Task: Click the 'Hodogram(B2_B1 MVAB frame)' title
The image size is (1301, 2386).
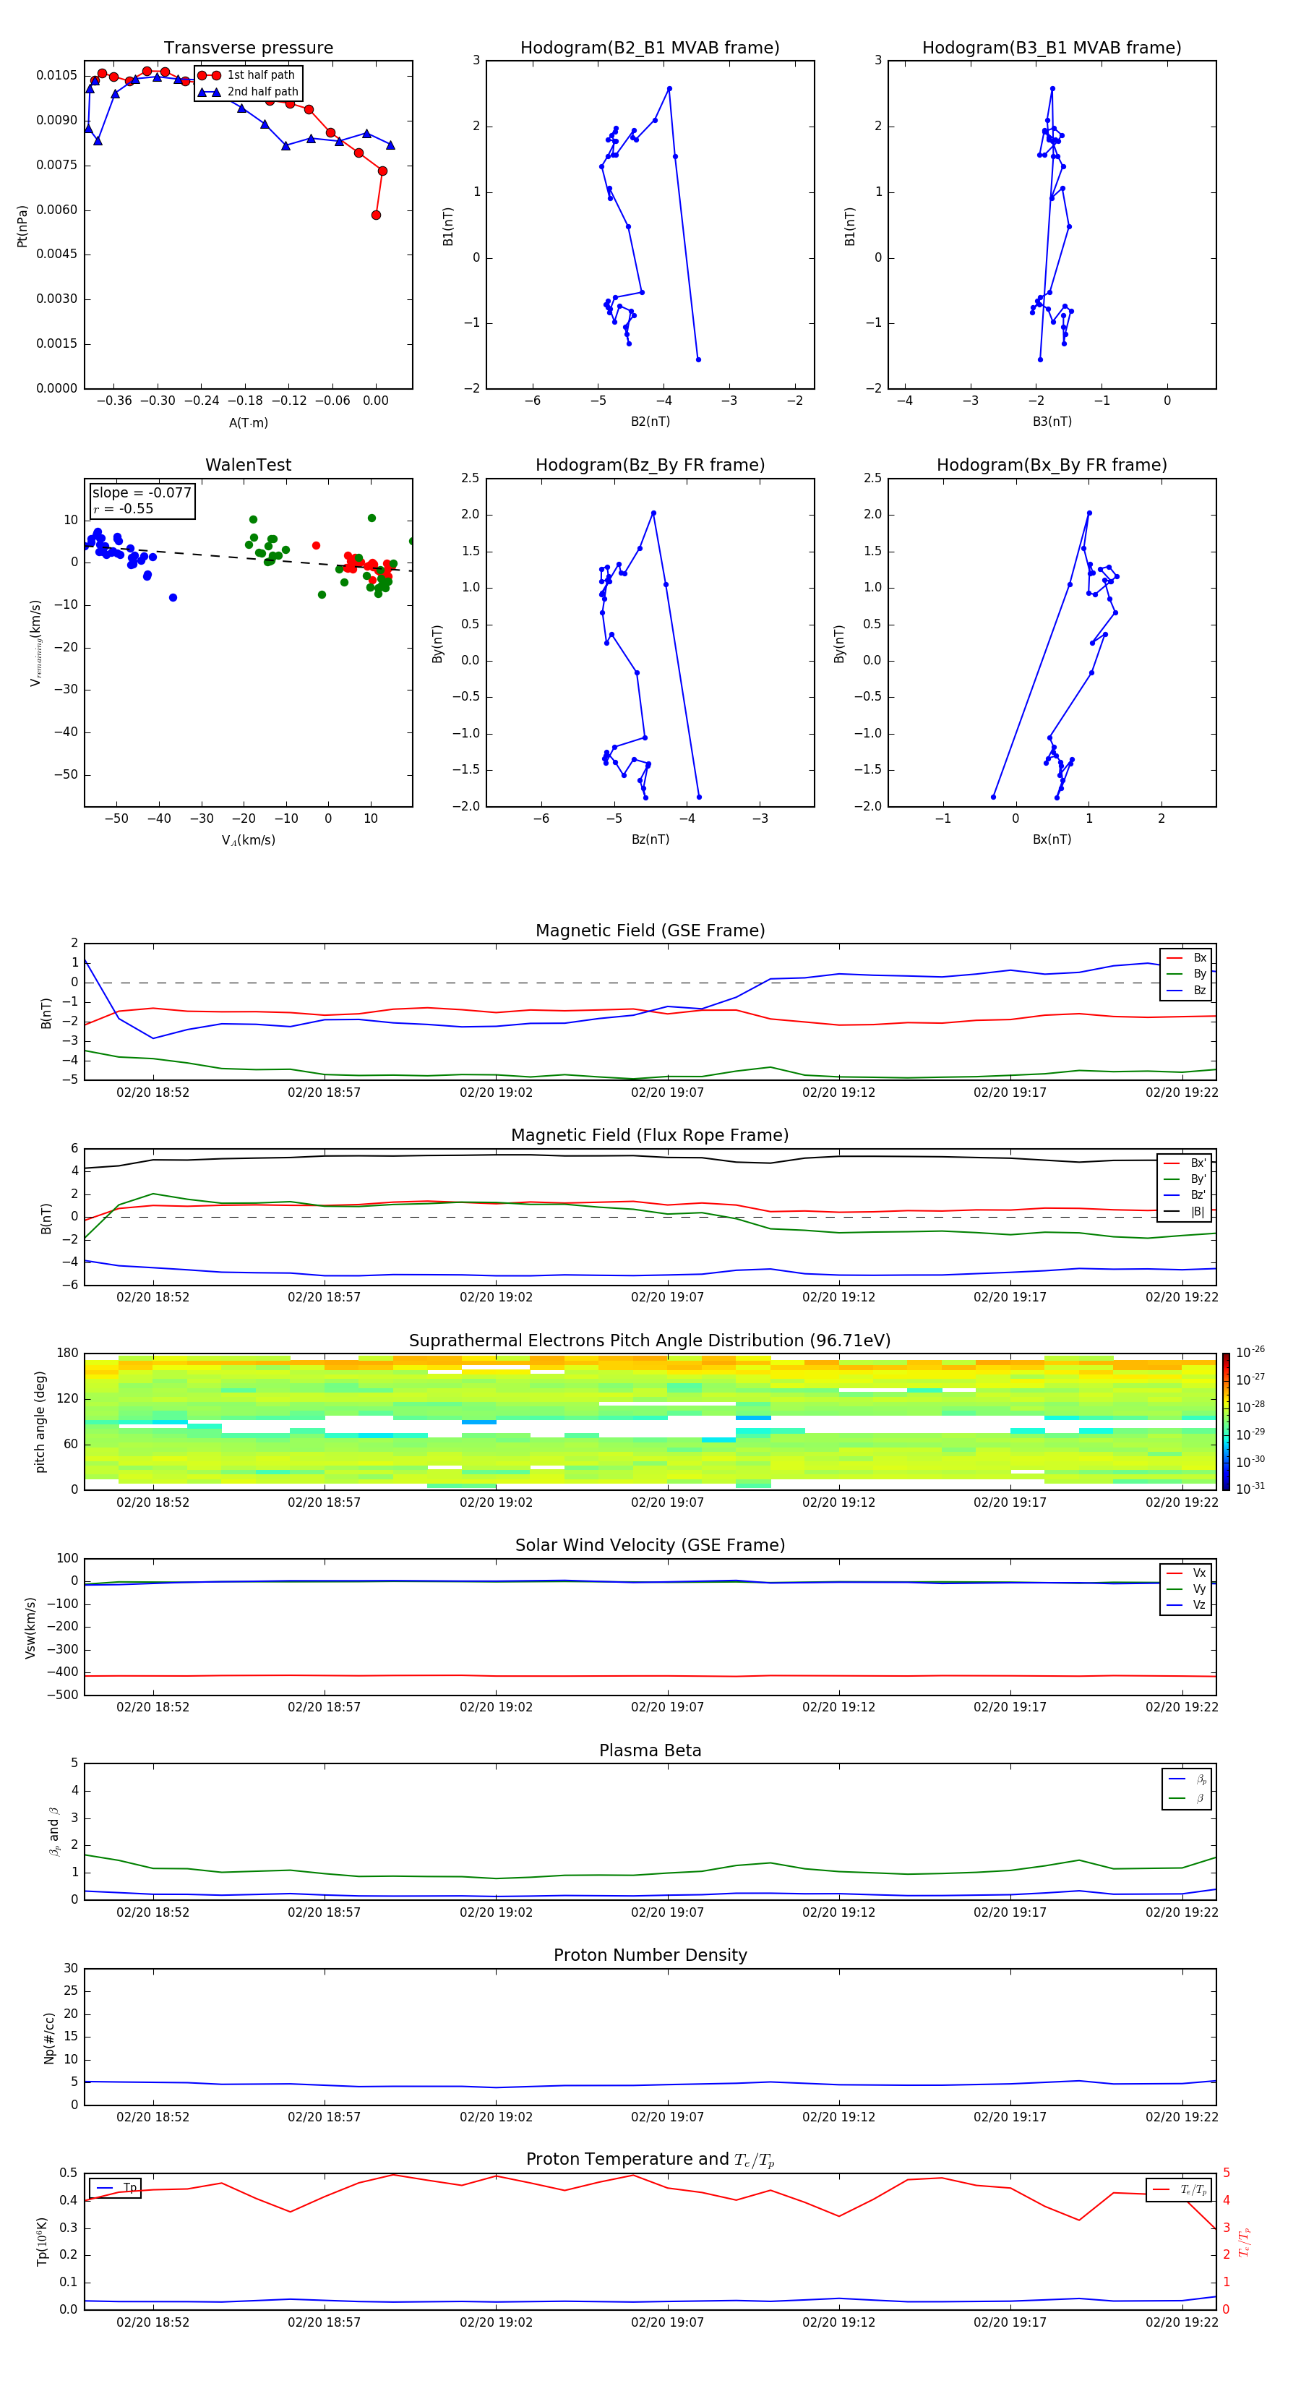Action: 650,48
